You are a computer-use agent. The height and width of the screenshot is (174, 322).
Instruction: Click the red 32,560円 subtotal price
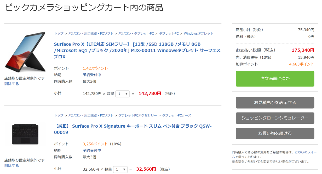pyautogui.click(x=146, y=169)
